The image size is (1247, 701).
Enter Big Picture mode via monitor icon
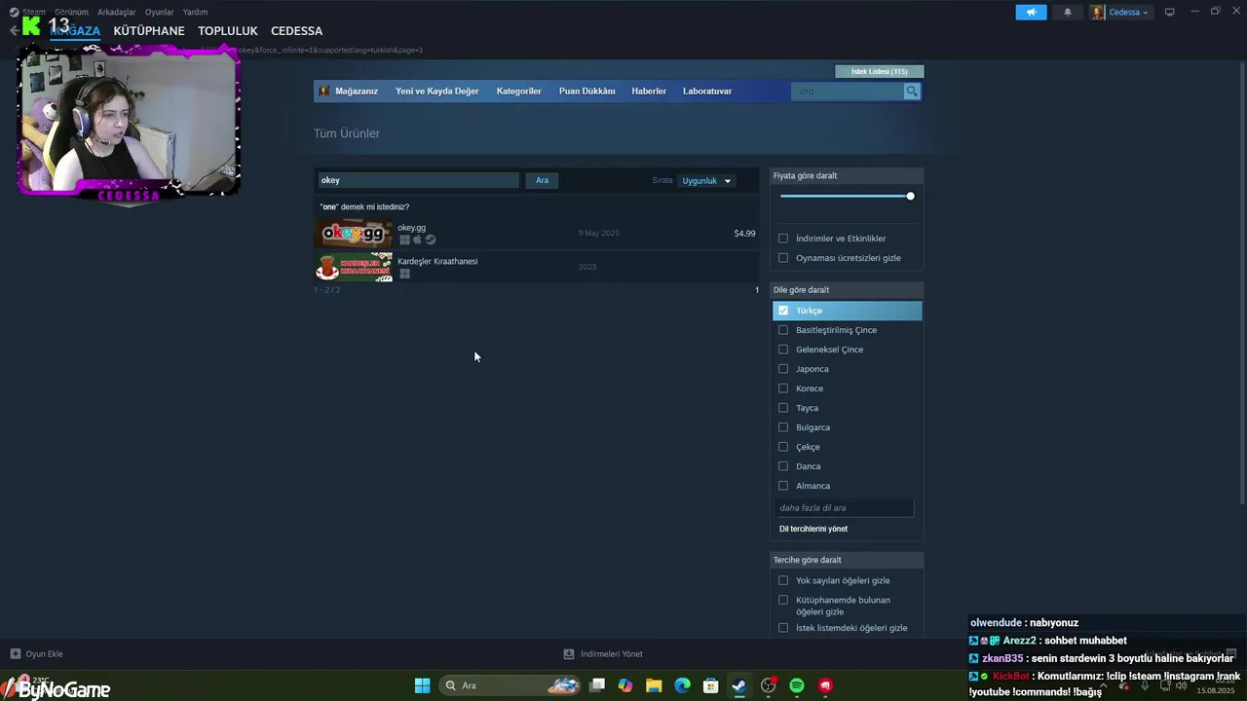point(1170,13)
